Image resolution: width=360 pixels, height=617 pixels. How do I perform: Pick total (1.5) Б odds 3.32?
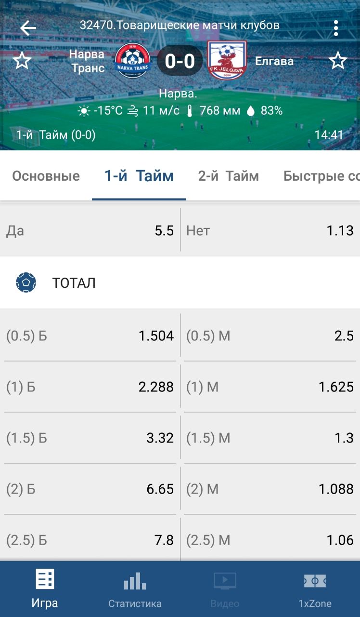click(x=90, y=438)
